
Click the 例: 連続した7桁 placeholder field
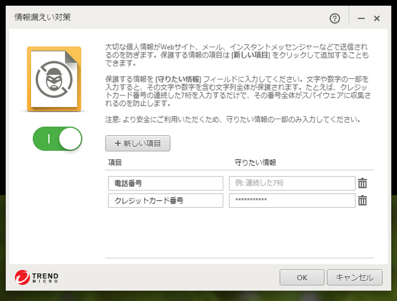click(x=292, y=183)
